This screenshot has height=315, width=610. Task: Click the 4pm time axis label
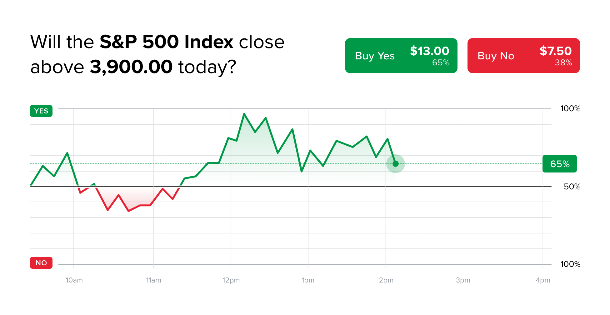click(x=543, y=280)
